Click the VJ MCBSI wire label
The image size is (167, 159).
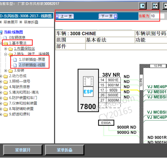pyautogui.click(x=157, y=112)
